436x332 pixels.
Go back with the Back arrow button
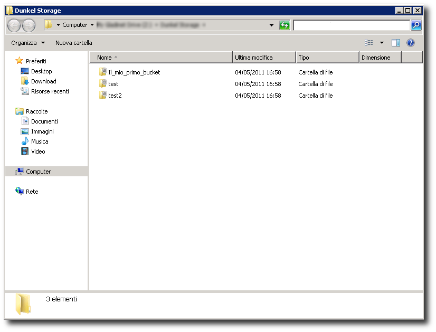[x=14, y=25]
